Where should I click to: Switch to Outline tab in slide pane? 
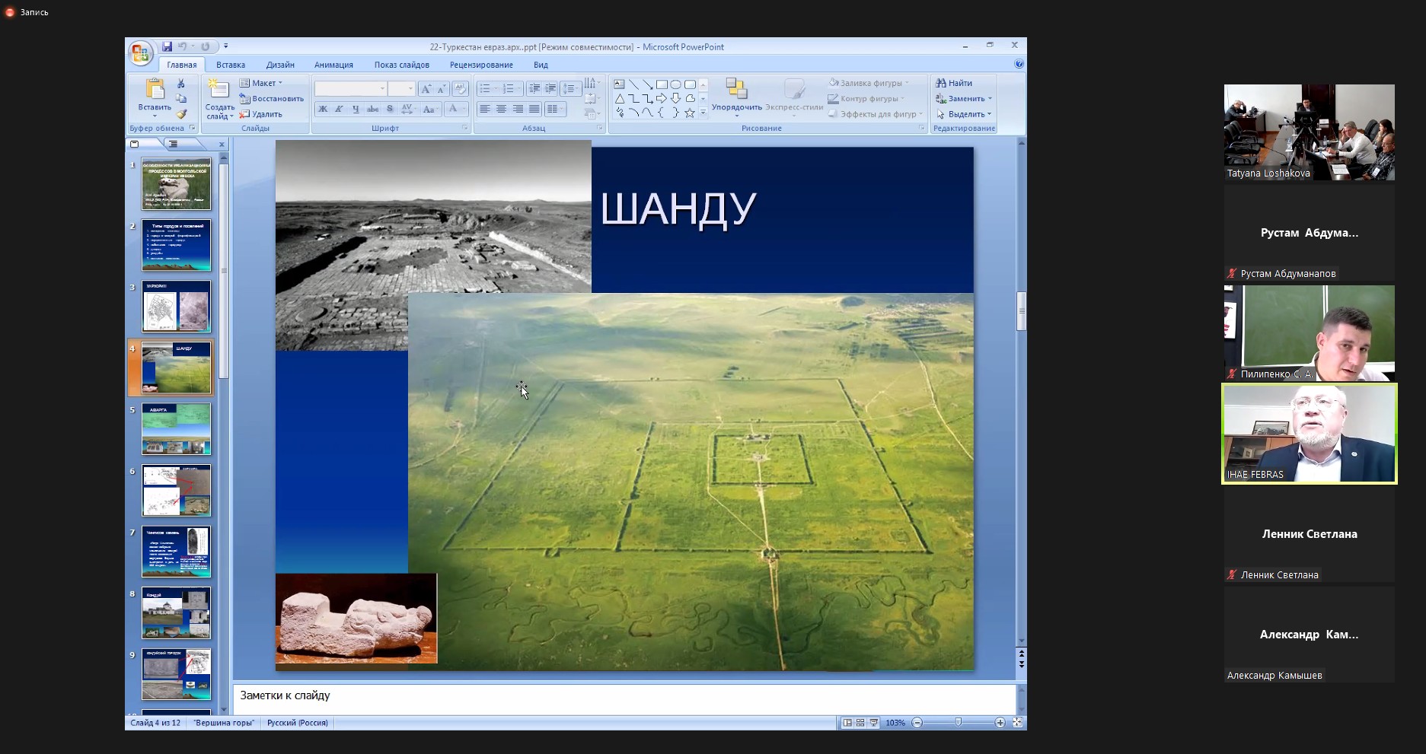pyautogui.click(x=174, y=144)
